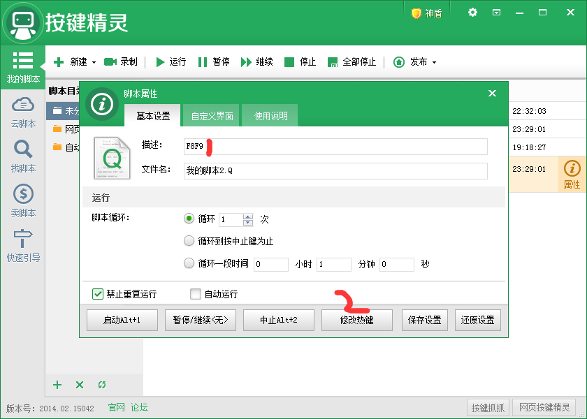Open 属性 properties icon on right
This screenshot has height=419, width=587.
click(572, 174)
